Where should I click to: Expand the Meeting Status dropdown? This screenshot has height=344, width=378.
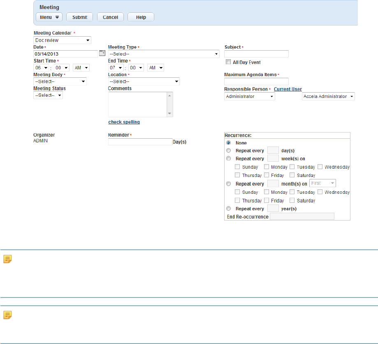click(x=48, y=95)
